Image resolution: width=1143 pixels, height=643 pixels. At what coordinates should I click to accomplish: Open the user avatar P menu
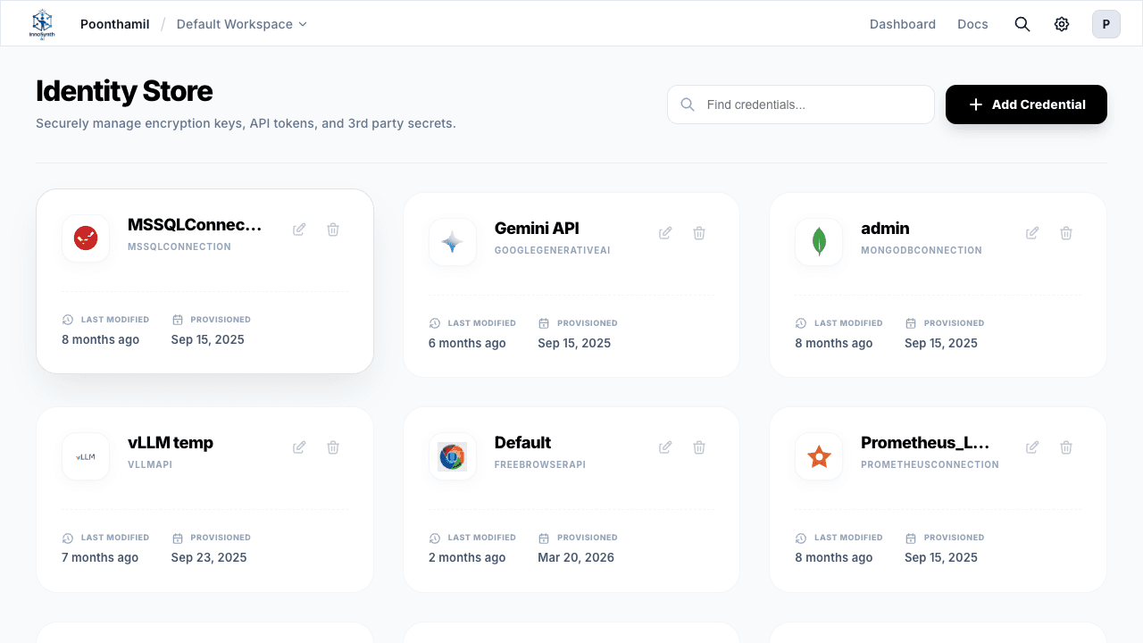pyautogui.click(x=1106, y=24)
